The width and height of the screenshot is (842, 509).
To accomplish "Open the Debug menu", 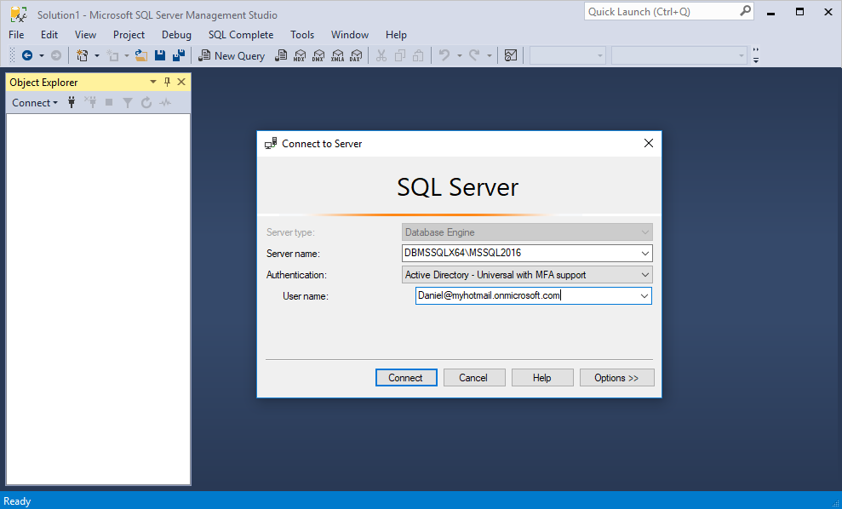I will [177, 35].
